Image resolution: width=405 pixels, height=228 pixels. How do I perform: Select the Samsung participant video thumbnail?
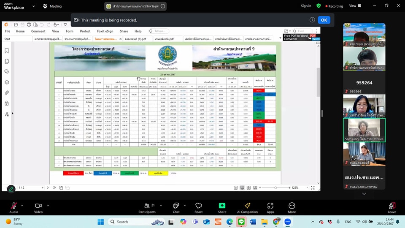364,130
